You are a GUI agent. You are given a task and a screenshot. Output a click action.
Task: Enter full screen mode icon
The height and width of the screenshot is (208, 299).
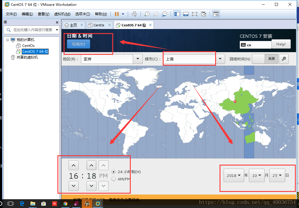[x=195, y=14]
